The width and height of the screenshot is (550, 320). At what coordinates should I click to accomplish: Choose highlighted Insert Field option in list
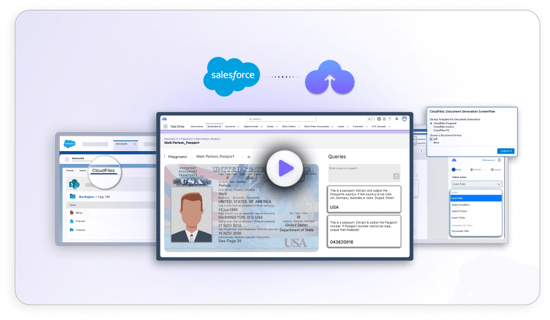click(x=476, y=198)
